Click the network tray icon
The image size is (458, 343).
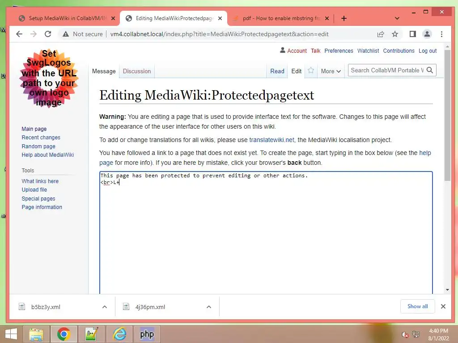(x=416, y=335)
